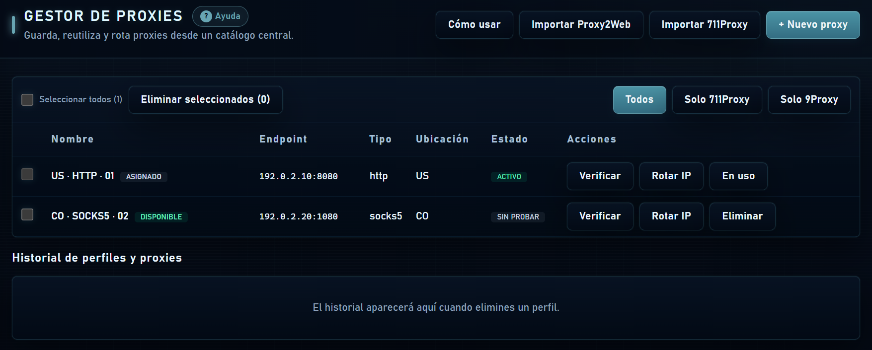Click the GESTOR DE PROXIES title
872x350 pixels.
(x=103, y=16)
